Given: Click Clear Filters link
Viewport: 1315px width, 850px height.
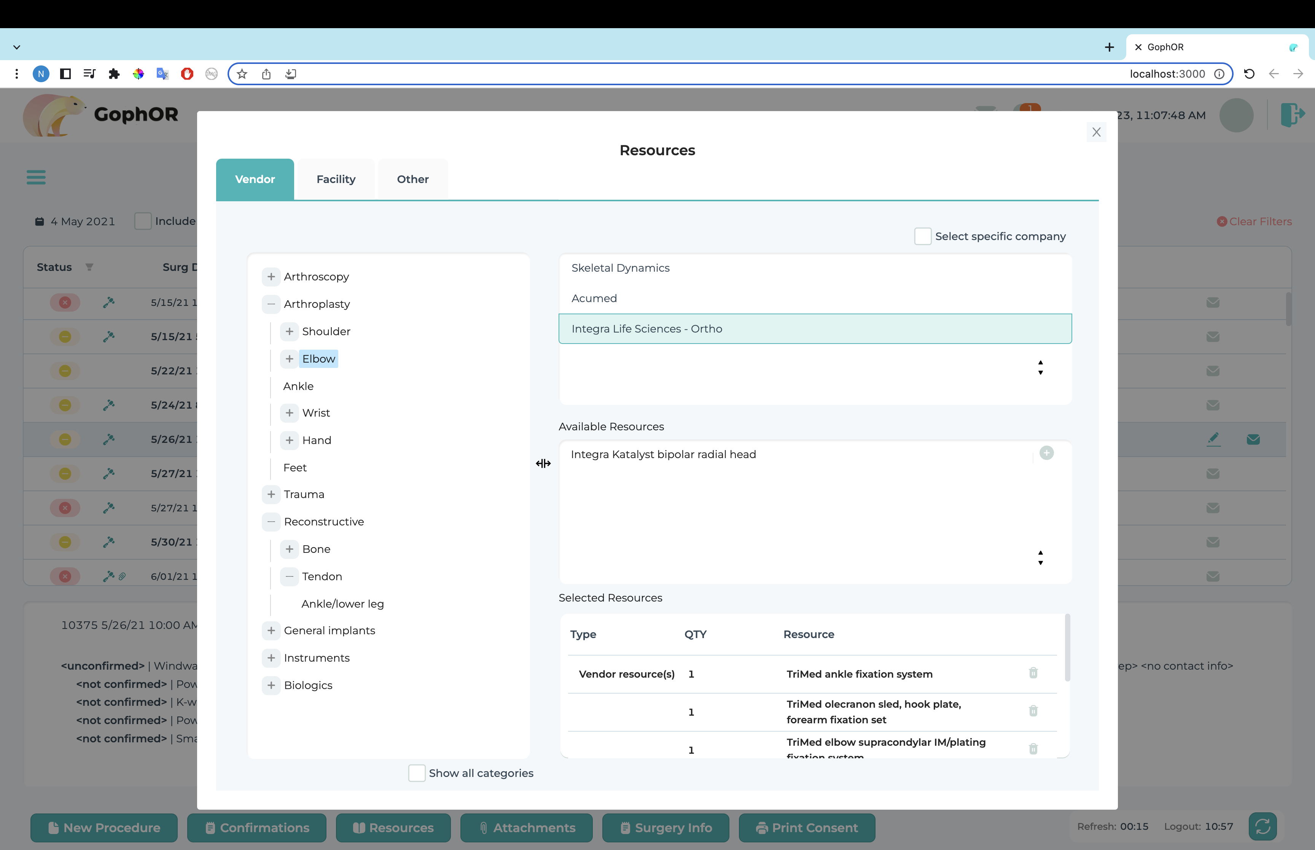Looking at the screenshot, I should click(x=1254, y=221).
